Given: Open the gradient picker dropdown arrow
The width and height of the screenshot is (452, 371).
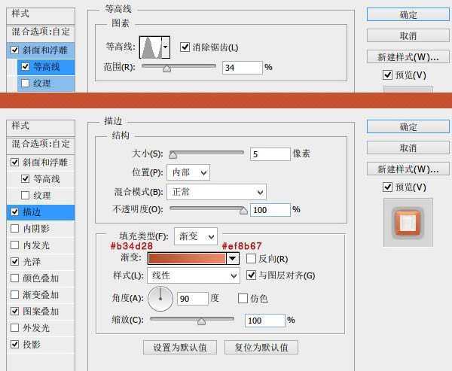Looking at the screenshot, I should click(233, 259).
